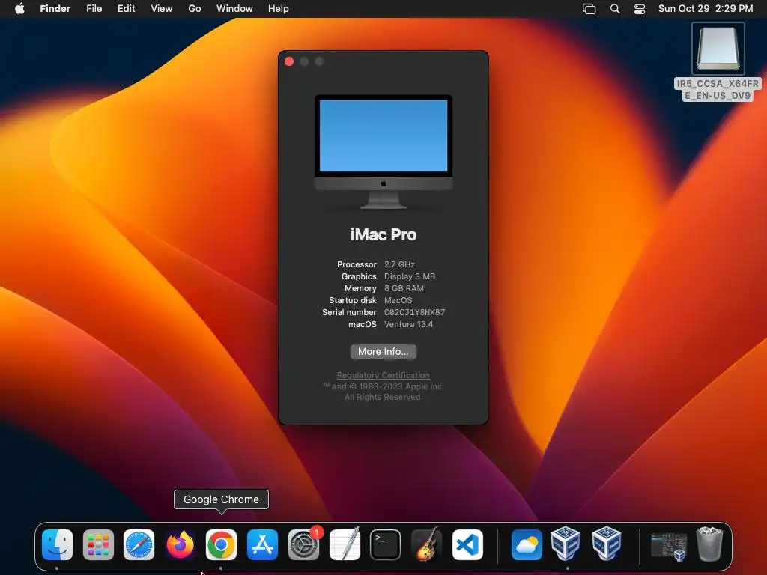Click the 8 GB RAM memory value

point(404,288)
